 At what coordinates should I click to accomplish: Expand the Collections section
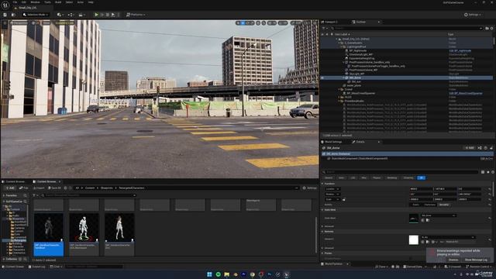coord(4,259)
